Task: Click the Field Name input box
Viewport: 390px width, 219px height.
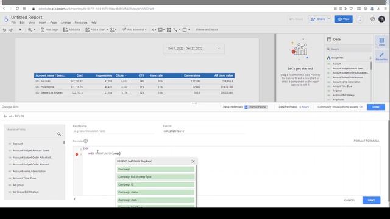Action: [113, 131]
